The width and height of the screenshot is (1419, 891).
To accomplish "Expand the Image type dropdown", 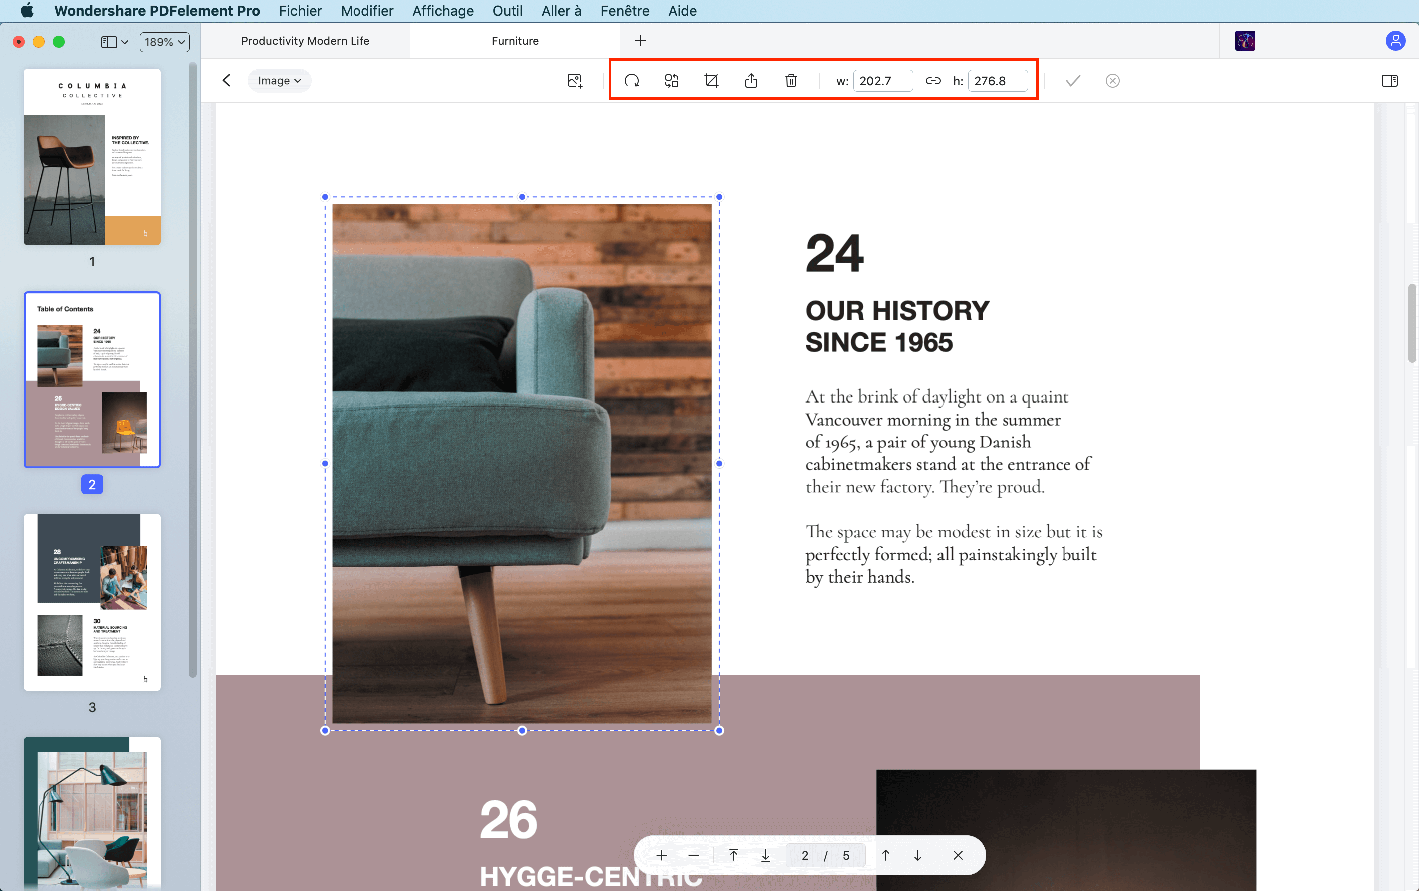I will [x=280, y=80].
